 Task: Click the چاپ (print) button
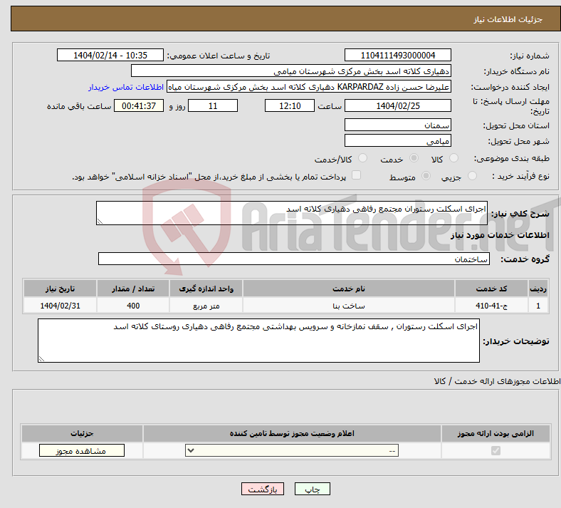(x=312, y=489)
